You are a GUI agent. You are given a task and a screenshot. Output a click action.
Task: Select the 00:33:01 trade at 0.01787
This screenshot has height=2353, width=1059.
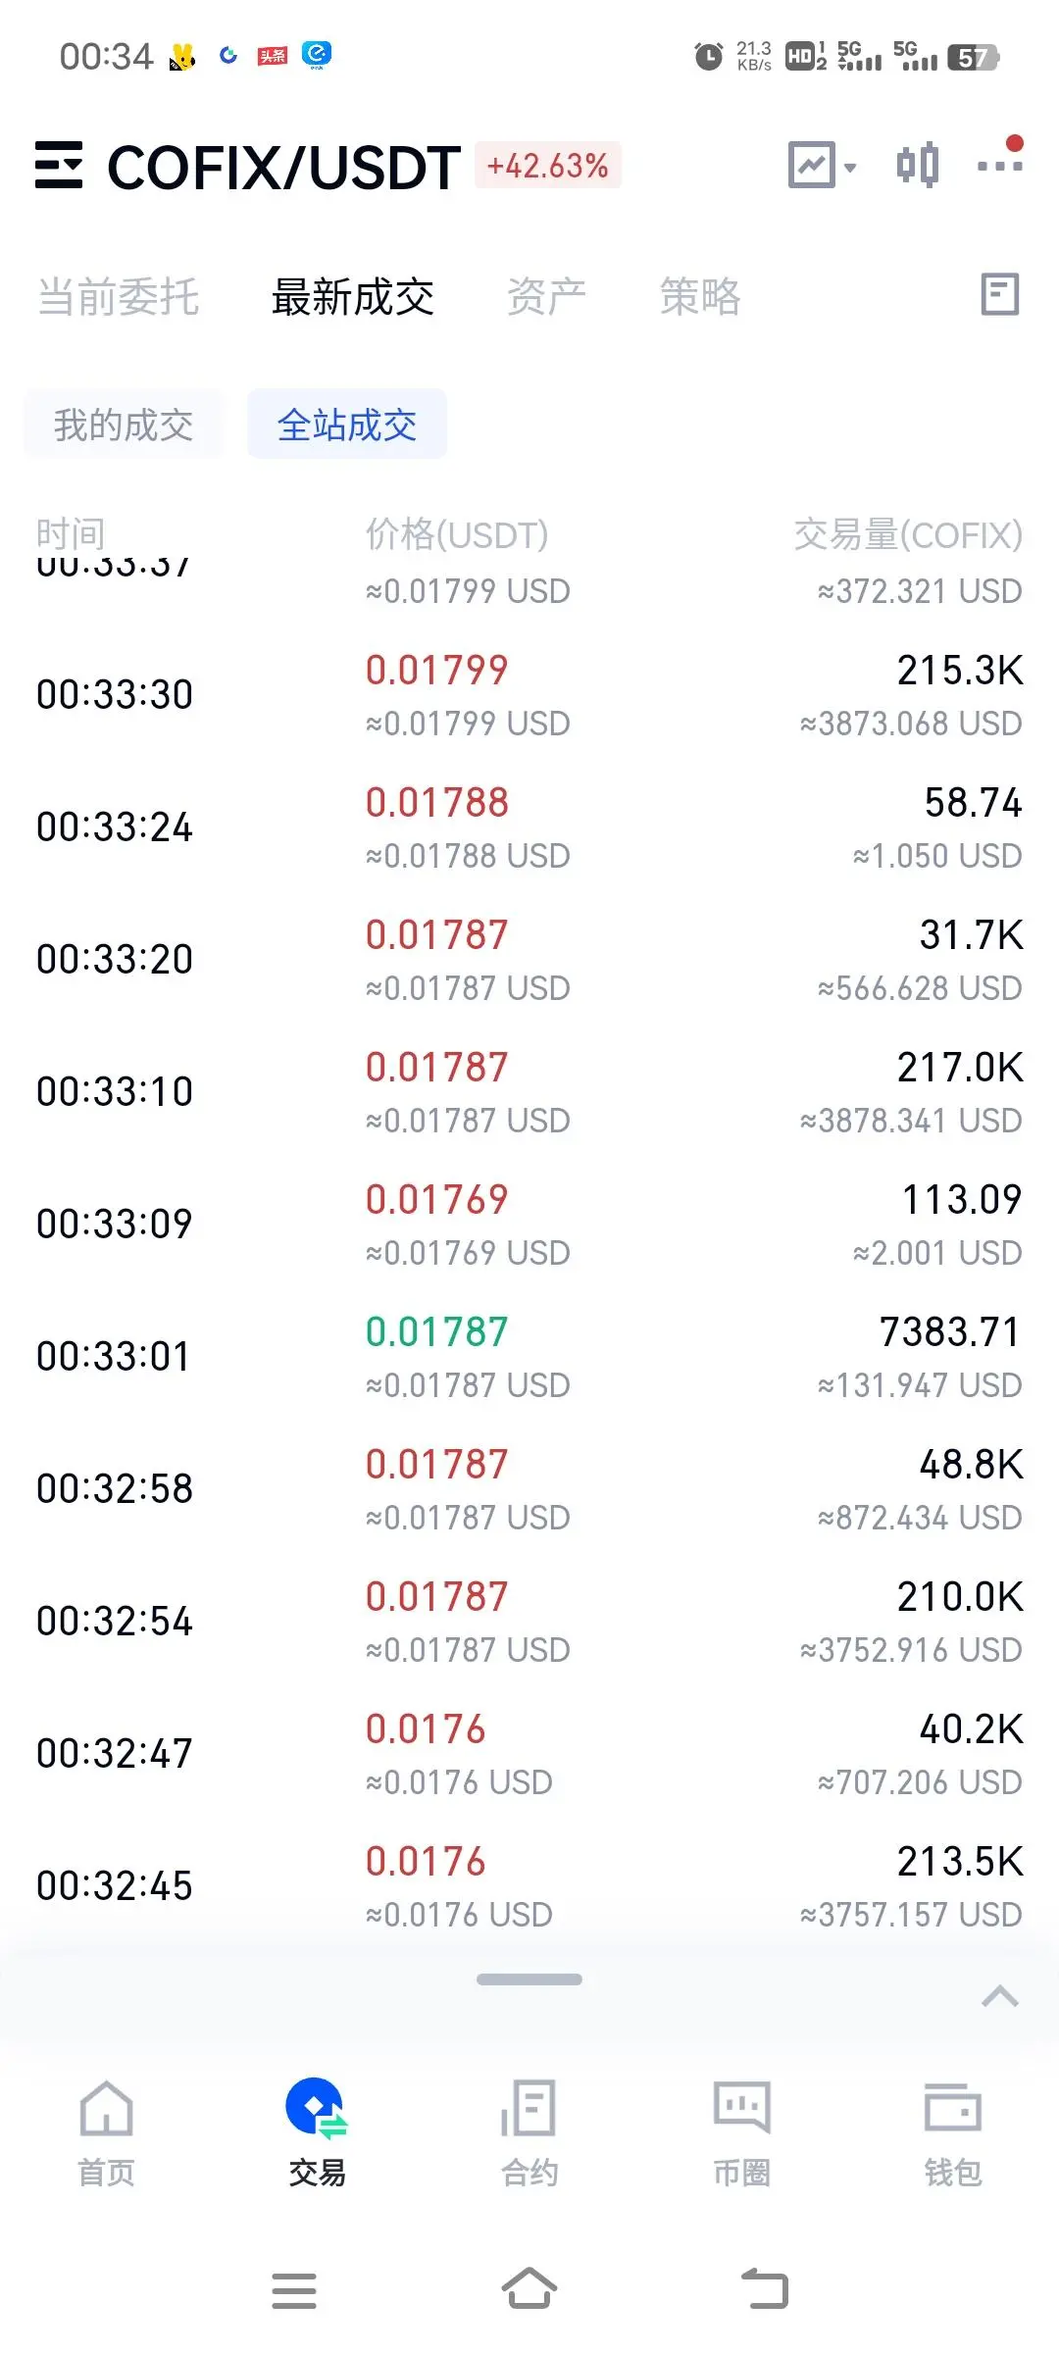pos(529,1357)
